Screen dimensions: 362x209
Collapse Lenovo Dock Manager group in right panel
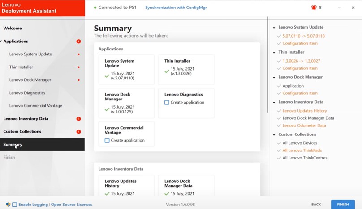pyautogui.click(x=274, y=77)
